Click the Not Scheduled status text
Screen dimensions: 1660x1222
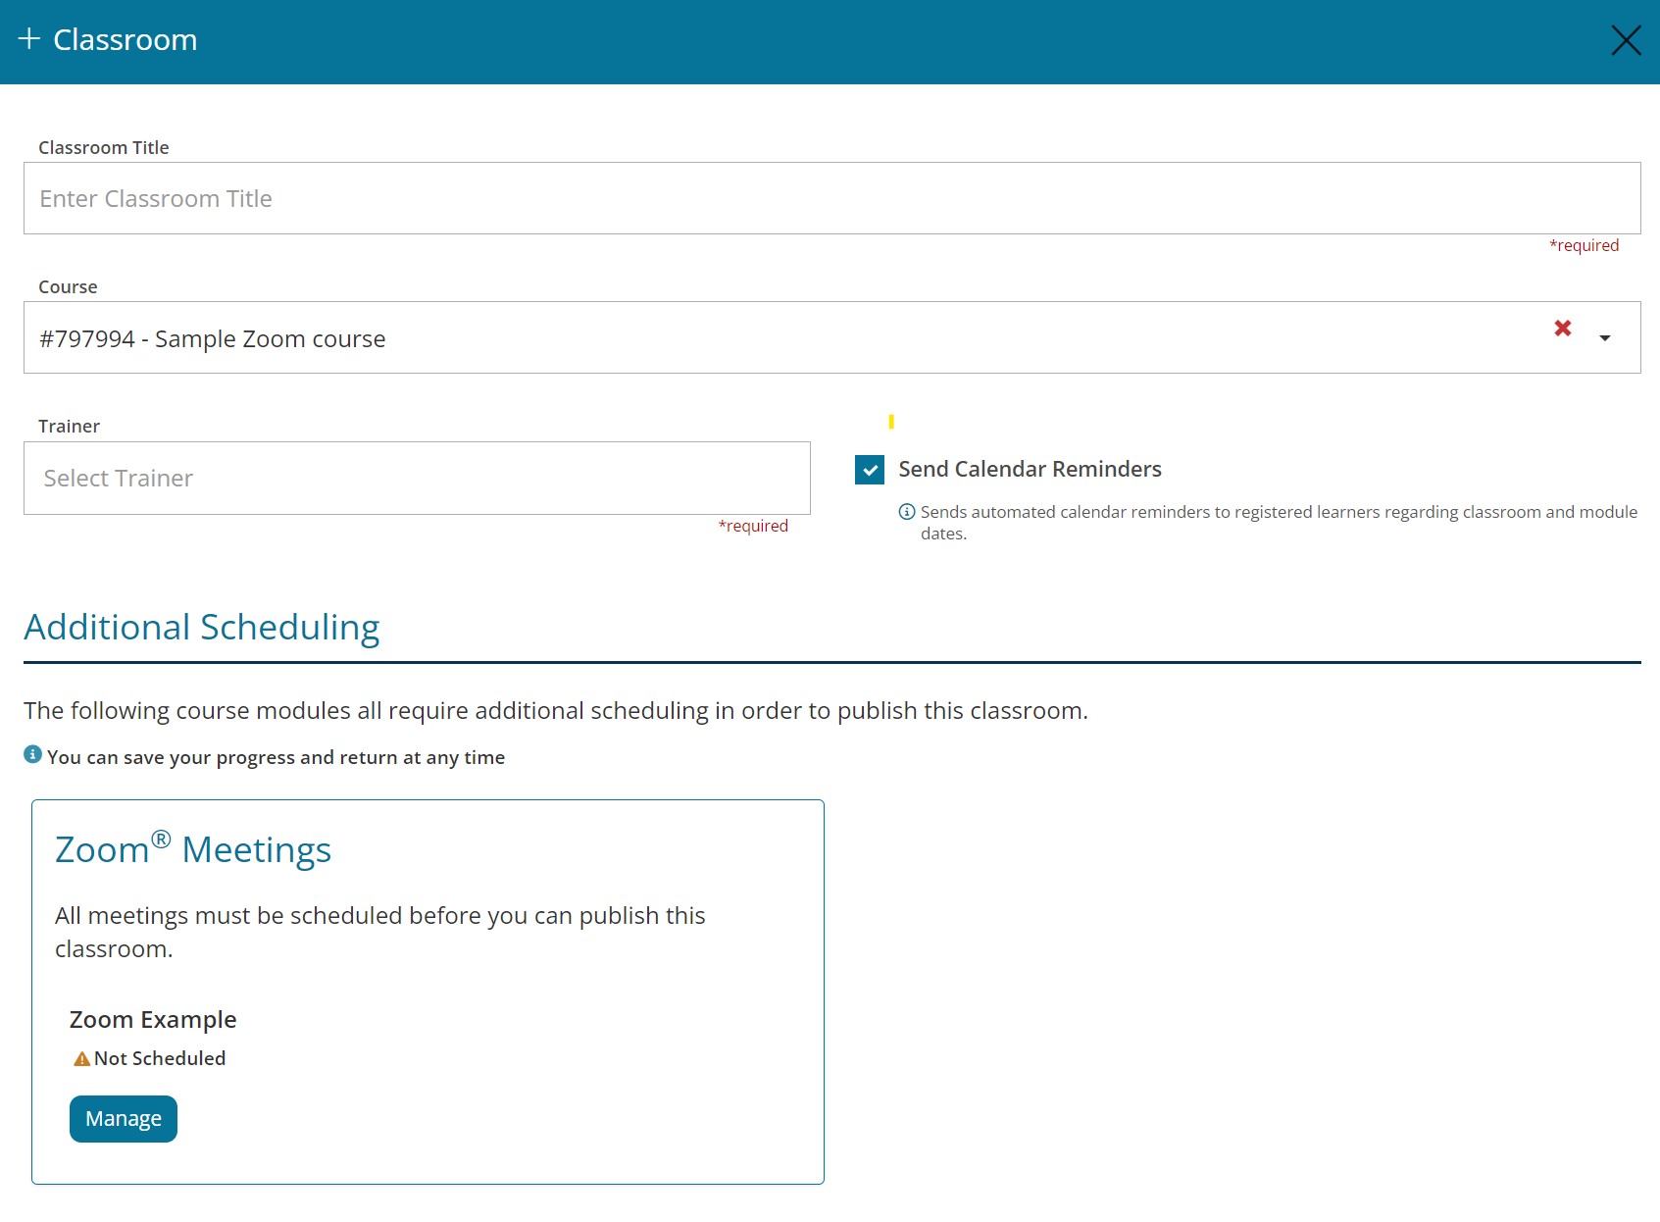[160, 1059]
